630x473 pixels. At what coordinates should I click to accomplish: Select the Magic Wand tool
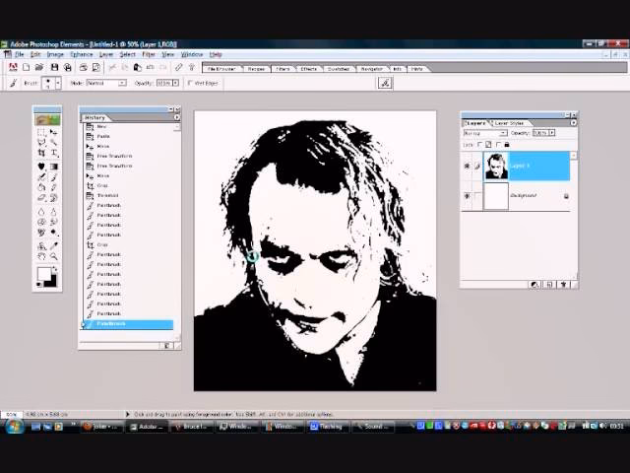(53, 142)
